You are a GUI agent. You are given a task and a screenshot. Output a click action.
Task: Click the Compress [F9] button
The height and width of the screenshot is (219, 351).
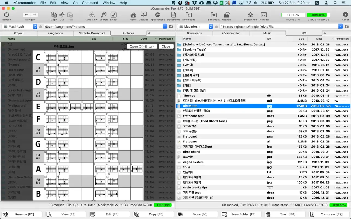point(329,214)
